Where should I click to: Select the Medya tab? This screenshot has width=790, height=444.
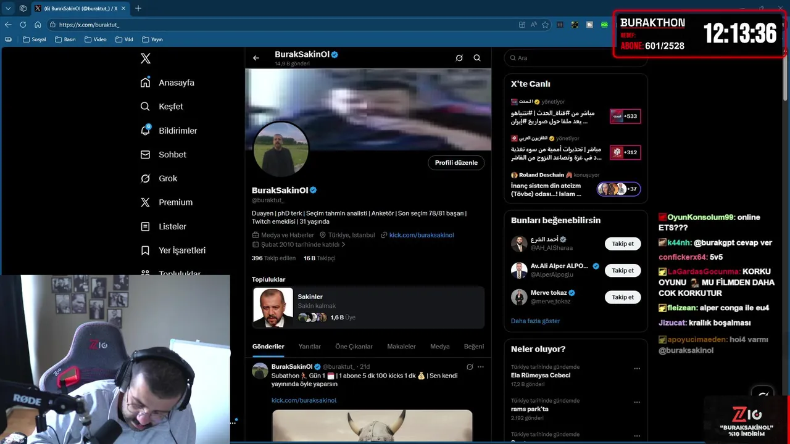(x=440, y=347)
